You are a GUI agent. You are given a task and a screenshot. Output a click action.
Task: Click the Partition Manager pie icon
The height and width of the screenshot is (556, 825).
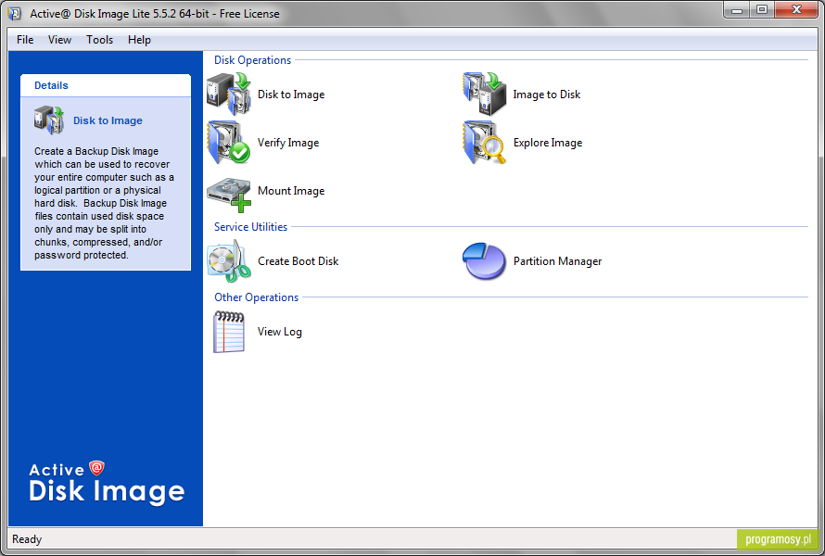[484, 261]
